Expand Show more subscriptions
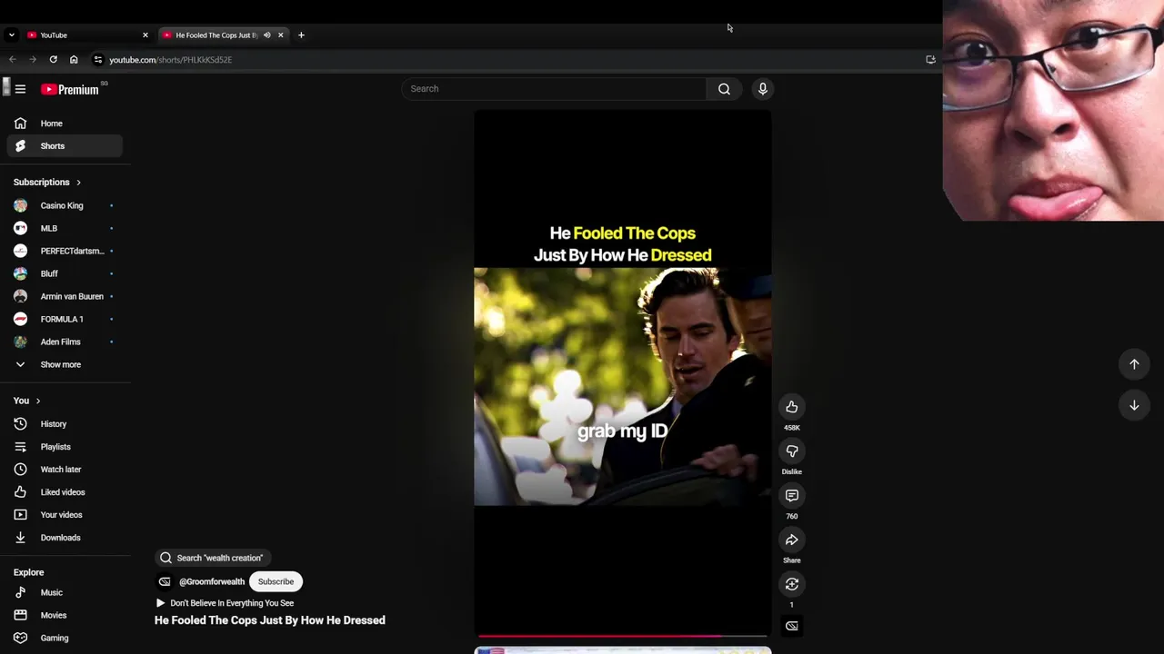 click(65, 364)
